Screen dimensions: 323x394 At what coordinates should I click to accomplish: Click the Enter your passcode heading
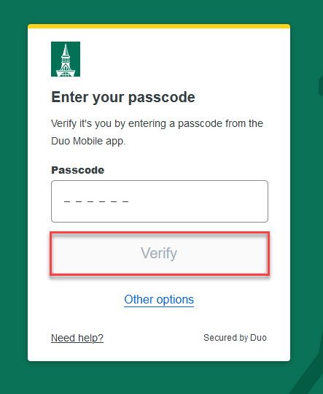(123, 98)
